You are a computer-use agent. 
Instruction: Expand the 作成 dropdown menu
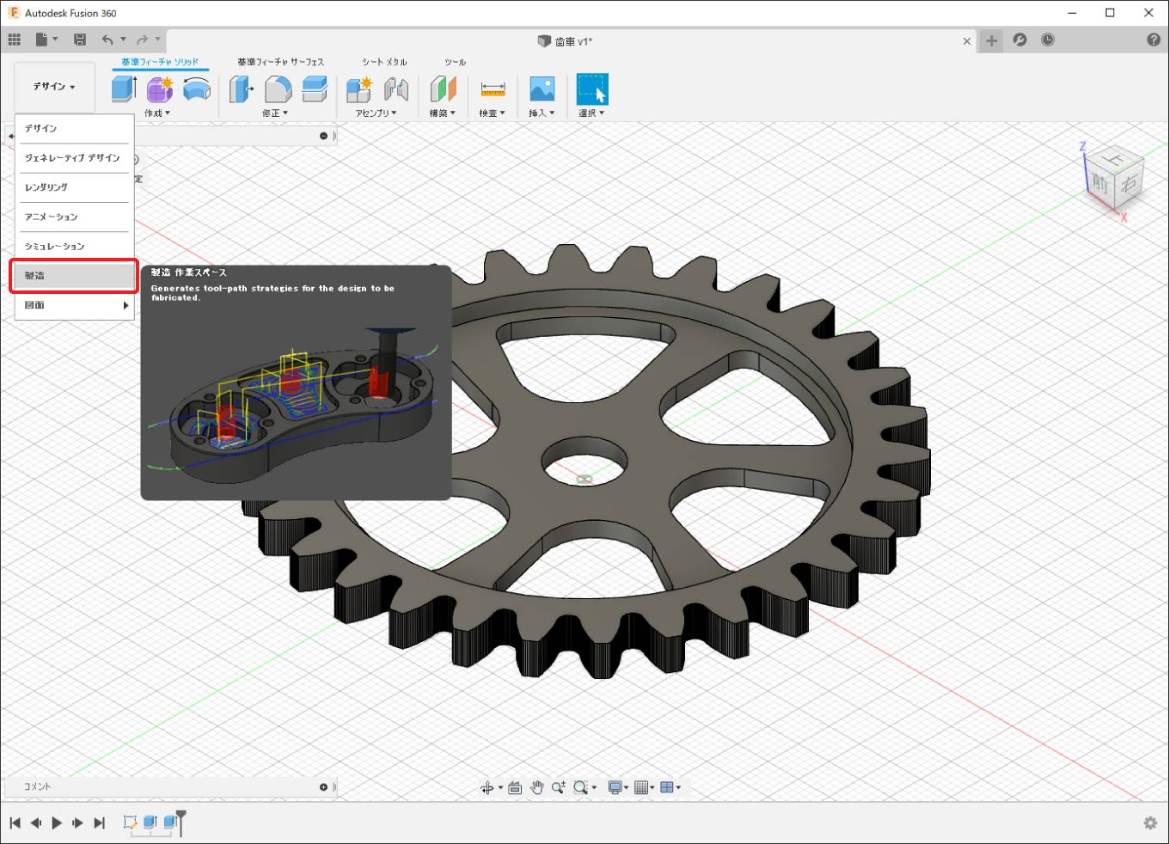point(157,113)
